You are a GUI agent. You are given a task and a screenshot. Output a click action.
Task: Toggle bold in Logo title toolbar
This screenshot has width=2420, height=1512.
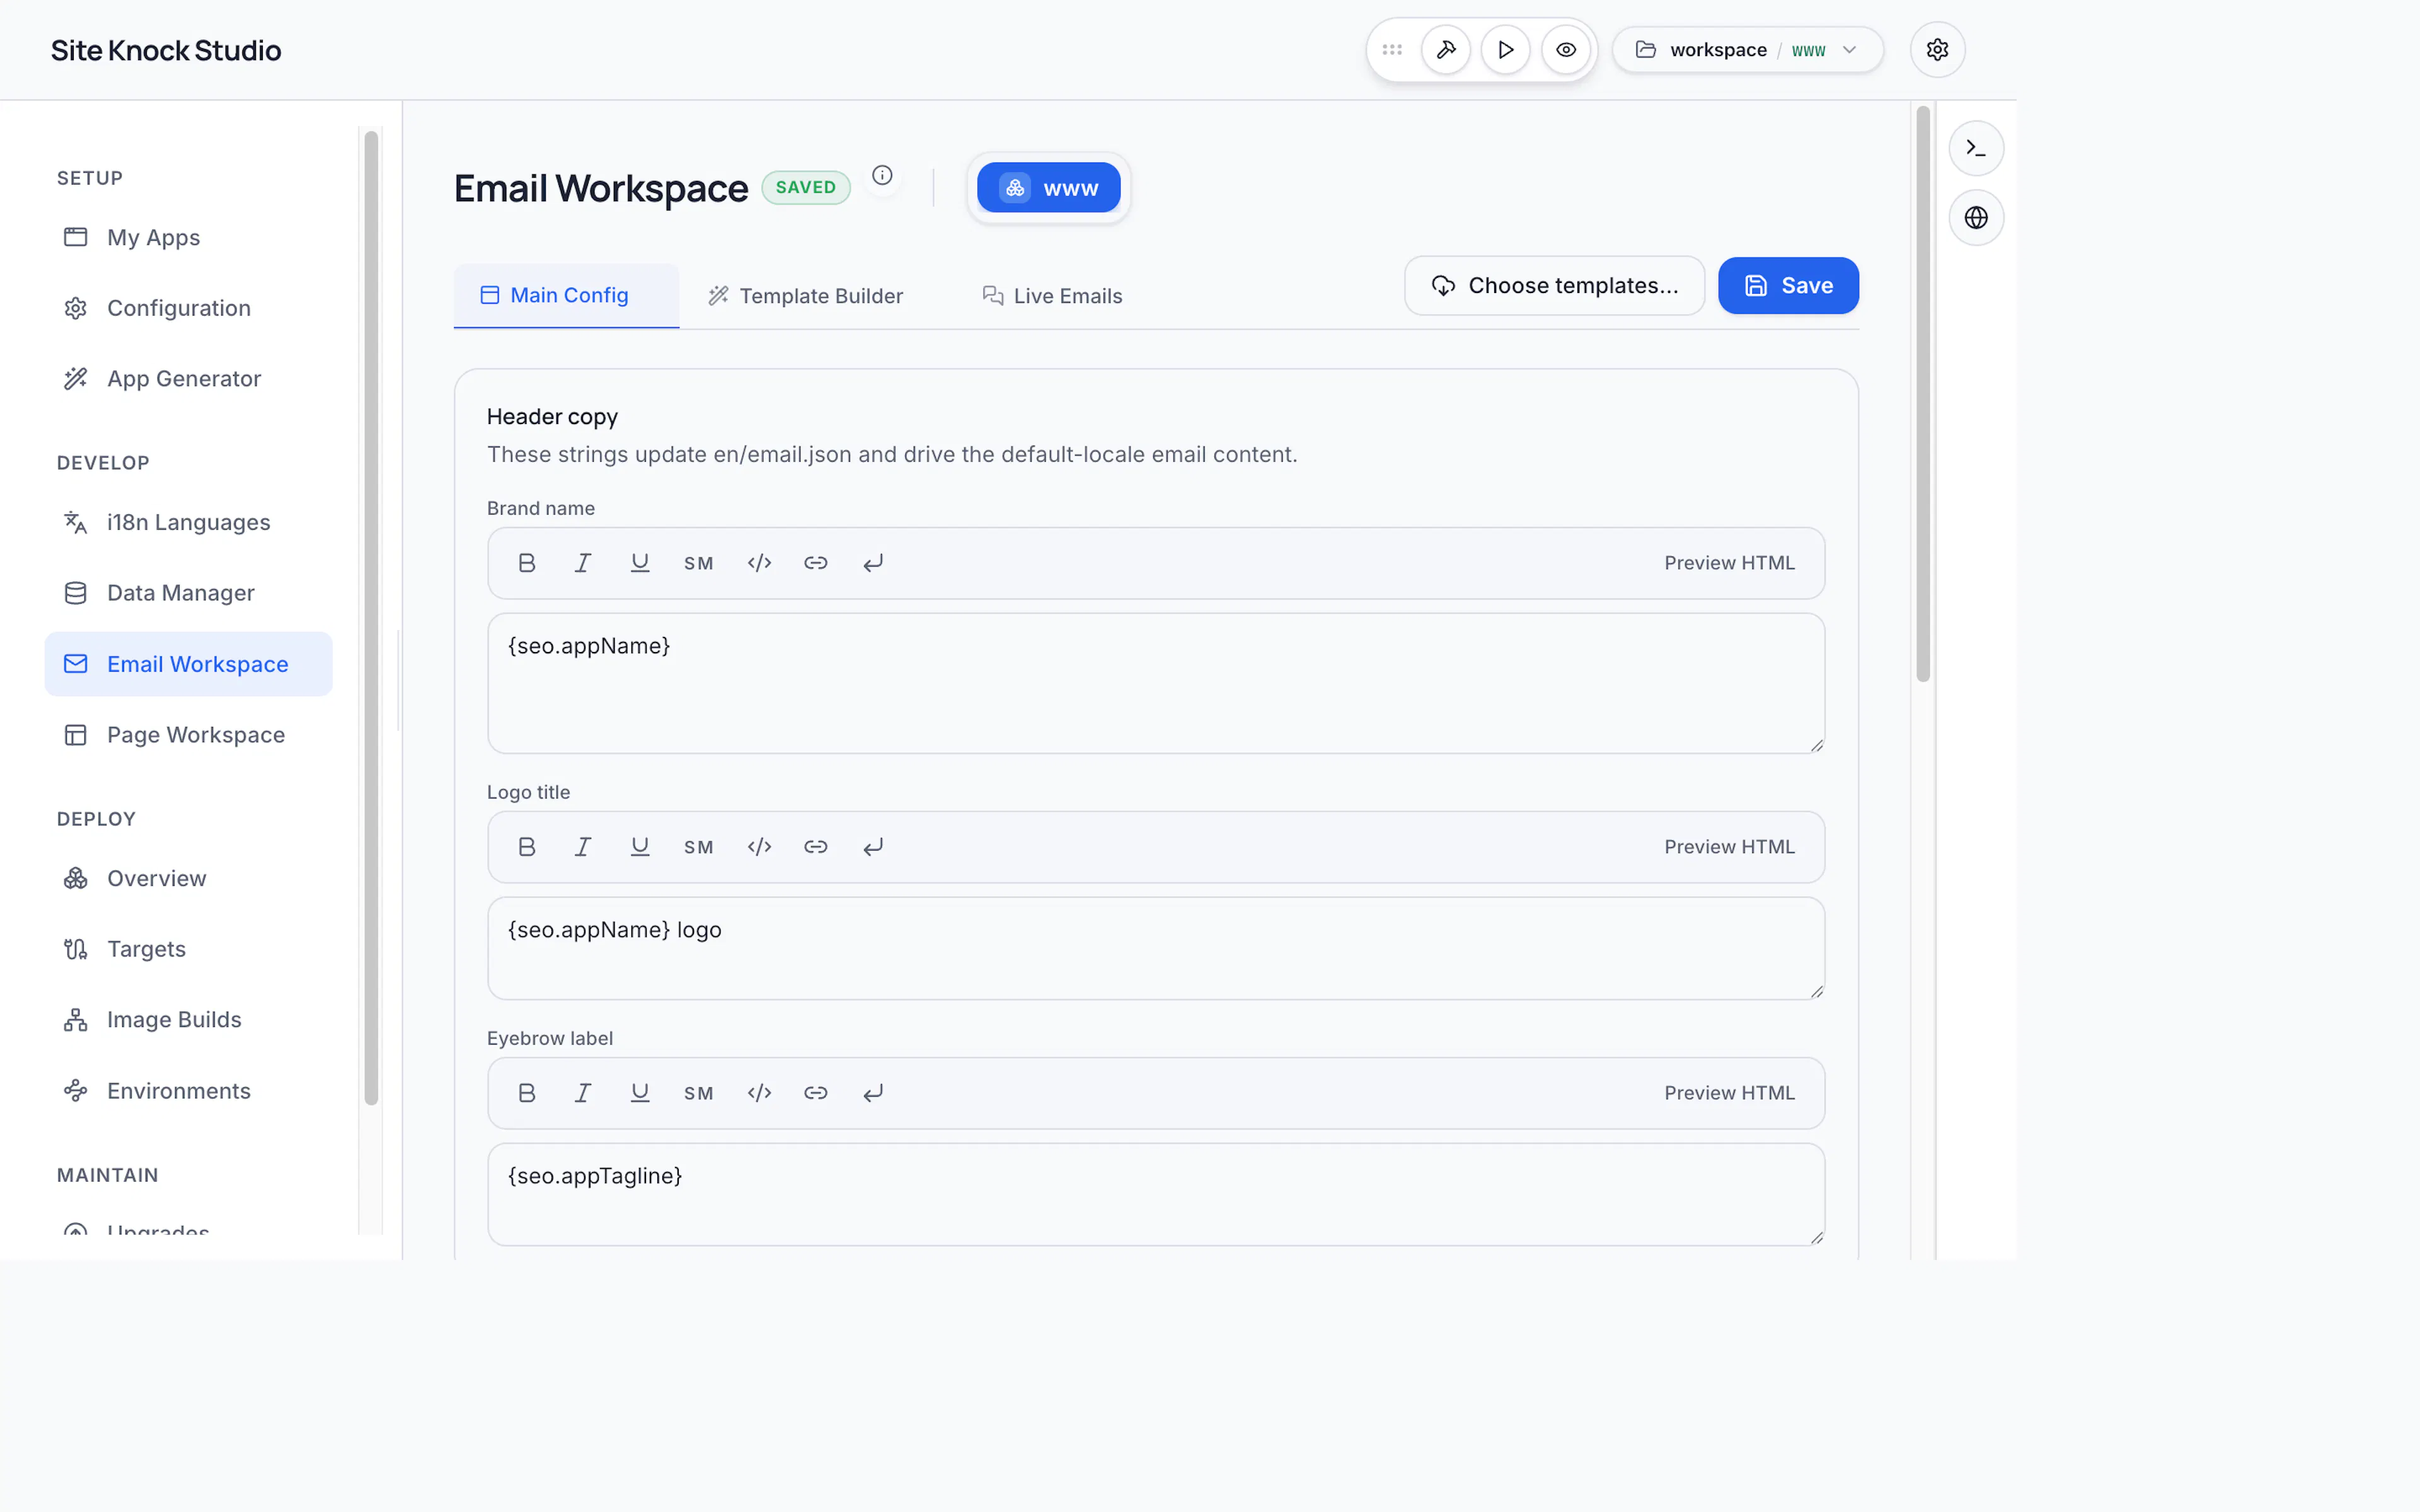click(x=526, y=847)
